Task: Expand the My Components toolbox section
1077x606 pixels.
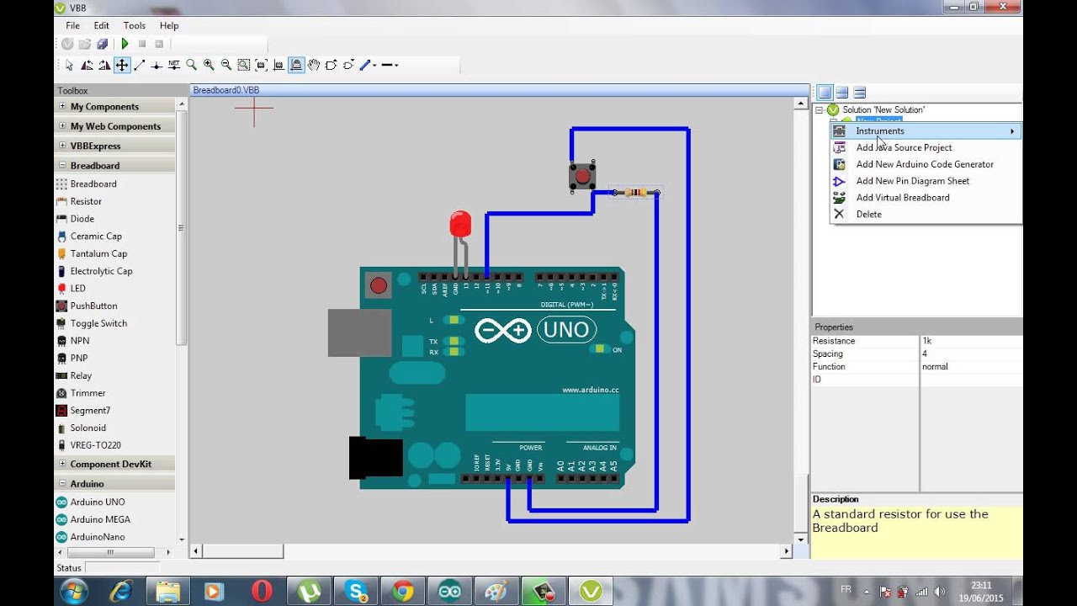Action: tap(62, 106)
